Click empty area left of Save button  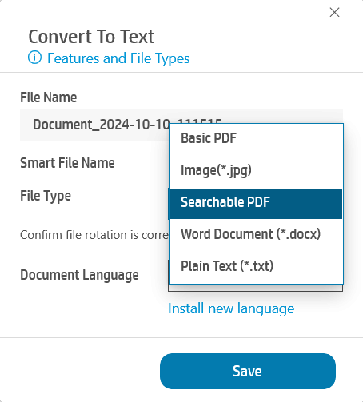[x=80, y=371]
